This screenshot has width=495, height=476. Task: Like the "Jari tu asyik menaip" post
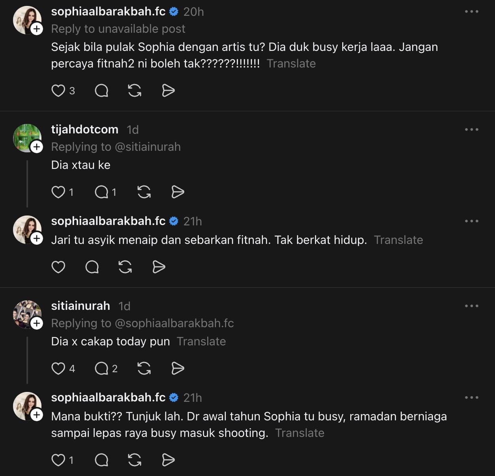(58, 267)
